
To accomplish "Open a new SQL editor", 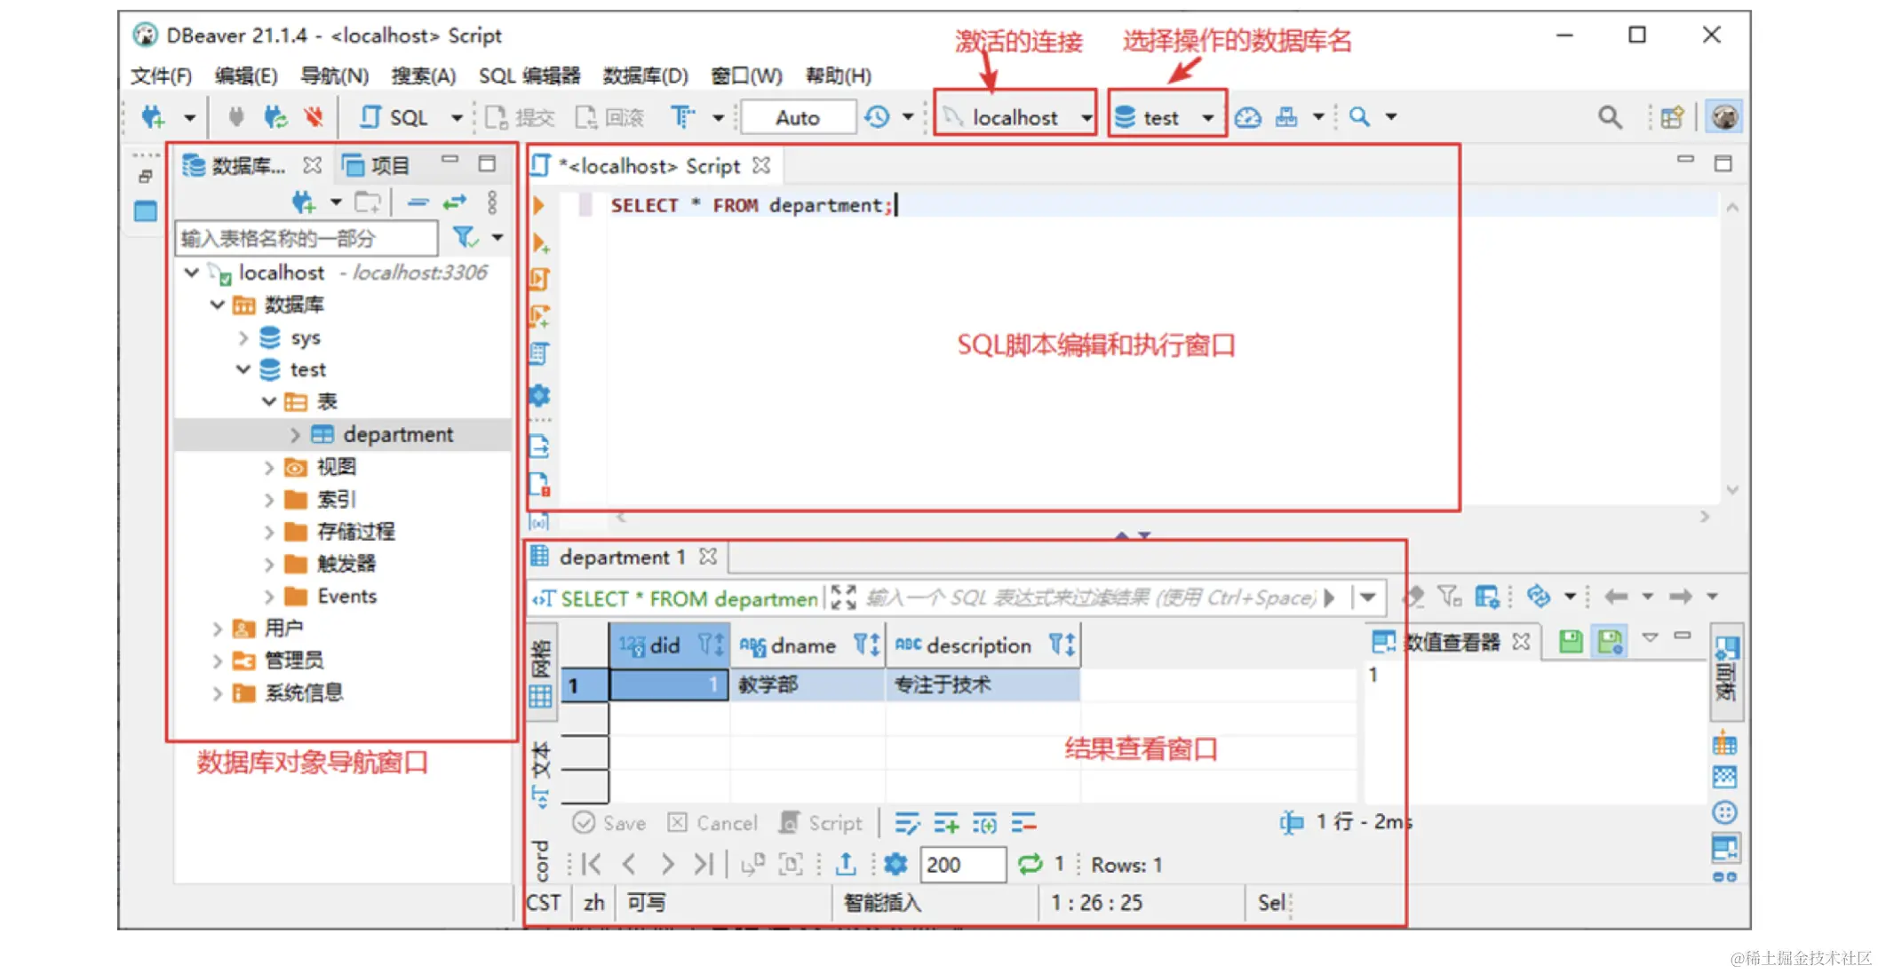I will click(394, 117).
